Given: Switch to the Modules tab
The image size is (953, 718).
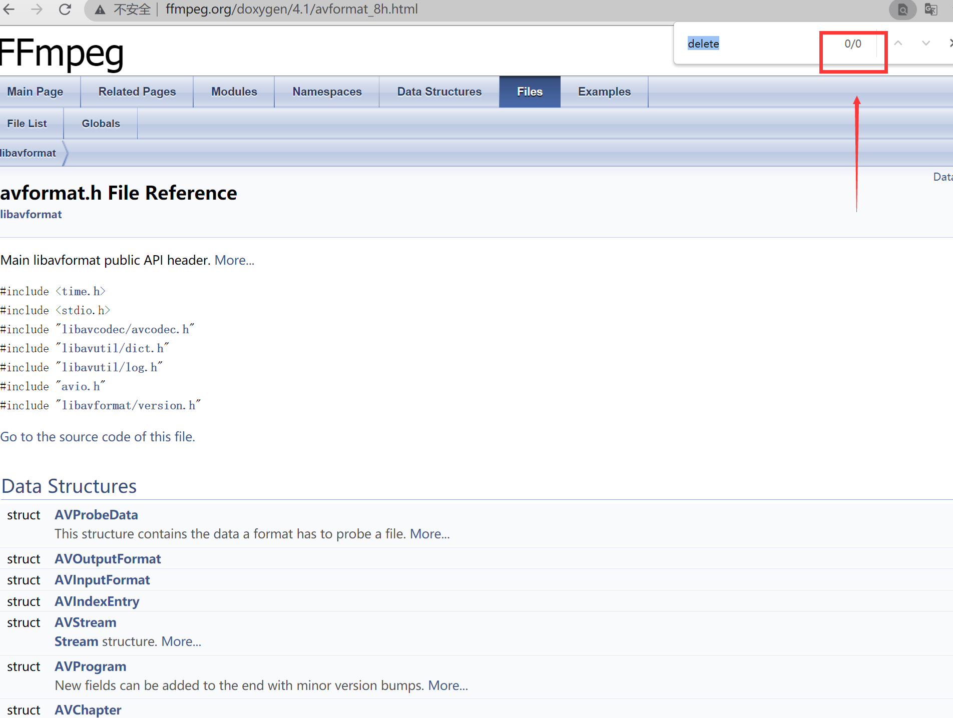Looking at the screenshot, I should (x=234, y=92).
